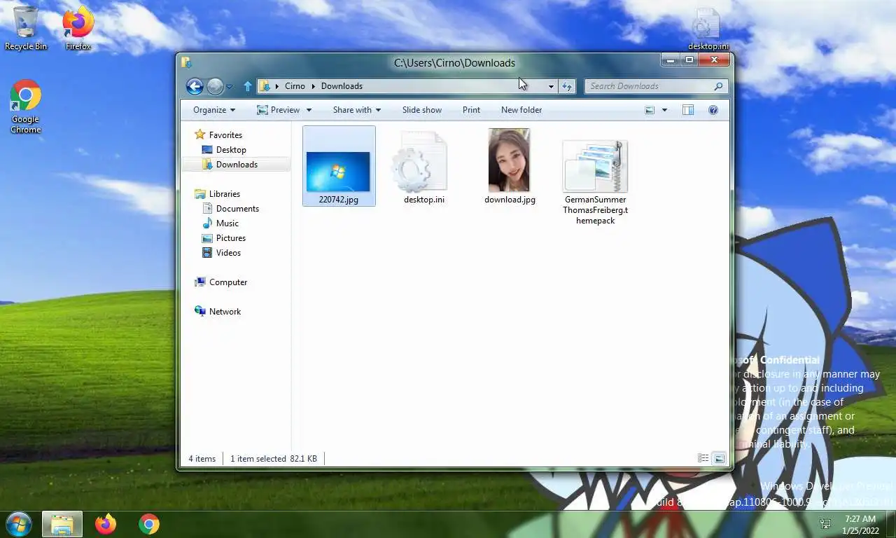
Task: Click the search magnifier icon
Action: point(718,86)
